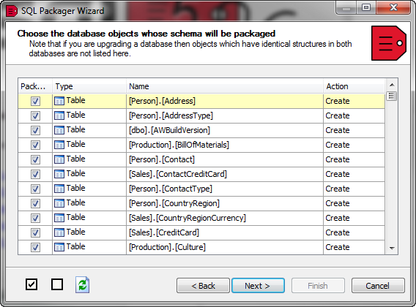The image size is (416, 307).
Task: Click the table icon in [Person].[CountryRegion] row
Action: (59, 203)
